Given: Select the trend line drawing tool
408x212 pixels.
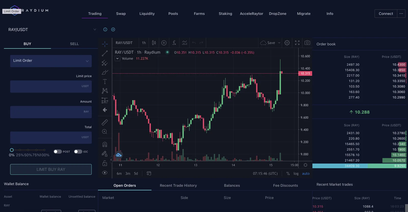Looking at the screenshot, I should coord(105,53).
